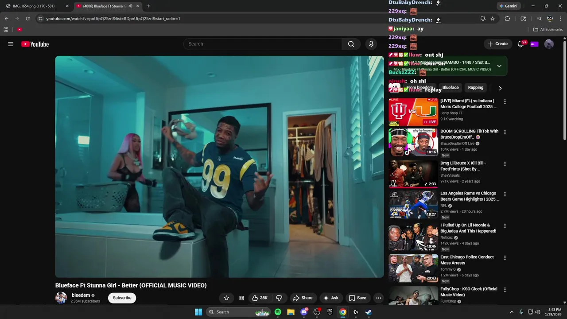This screenshot has width=567, height=319.
Task: Open the YouTube hamburger guide menu
Action: [11, 44]
